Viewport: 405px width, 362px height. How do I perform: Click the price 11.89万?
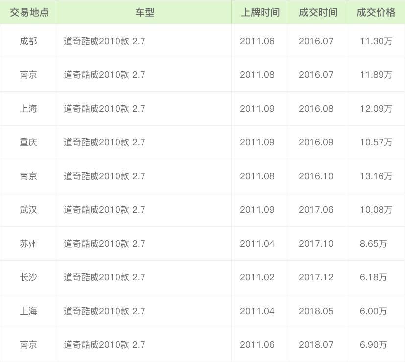376,75
